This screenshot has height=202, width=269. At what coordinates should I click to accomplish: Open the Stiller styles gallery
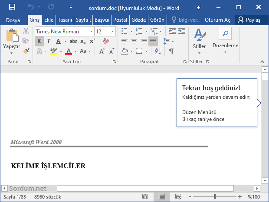[199, 41]
